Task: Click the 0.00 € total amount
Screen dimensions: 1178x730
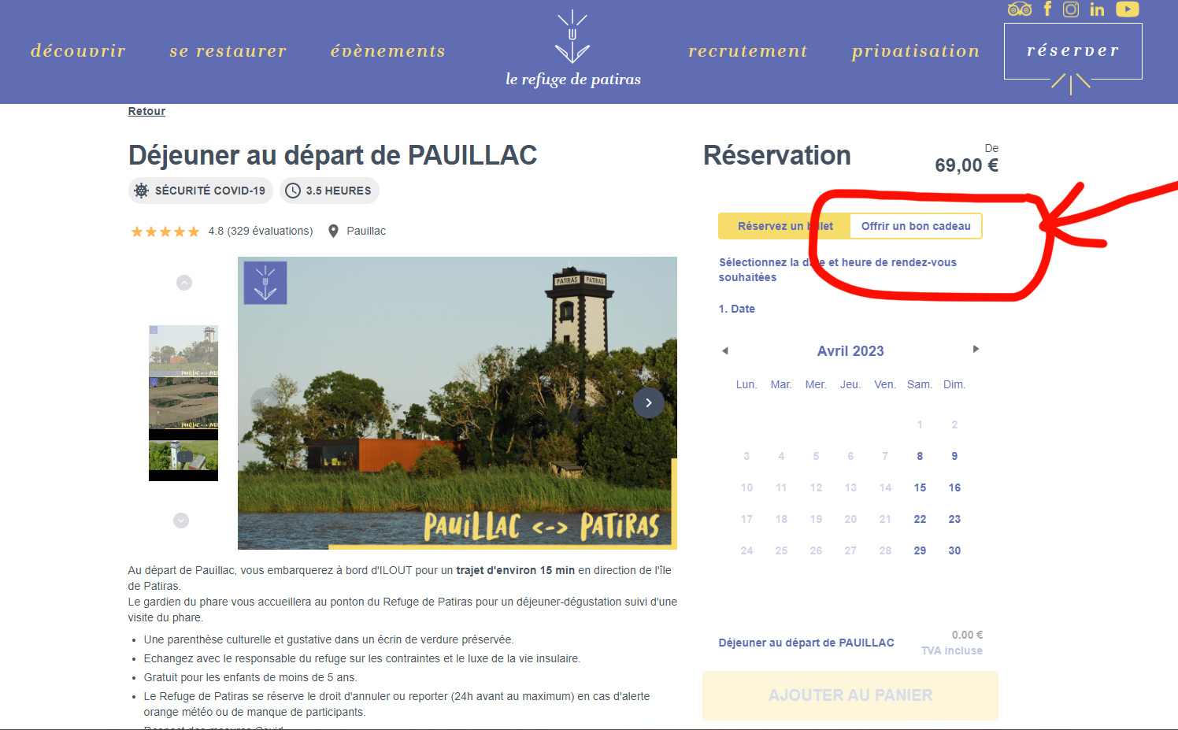Action: click(x=967, y=635)
